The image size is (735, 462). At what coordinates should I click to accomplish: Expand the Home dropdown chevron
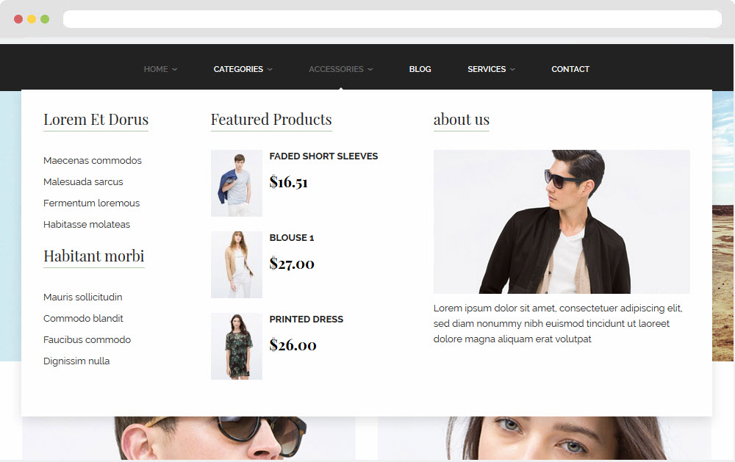[175, 69]
